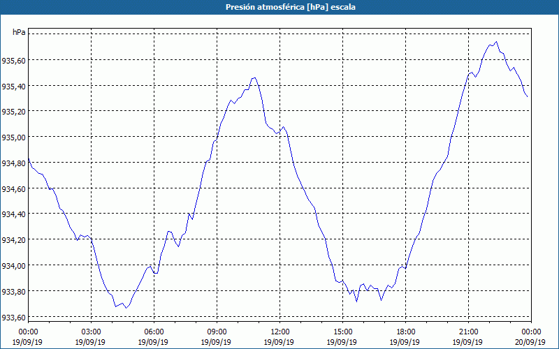The height and width of the screenshot is (349, 559).
Task: Click the 19/09/19 date under 18:00
Action: 405,342
